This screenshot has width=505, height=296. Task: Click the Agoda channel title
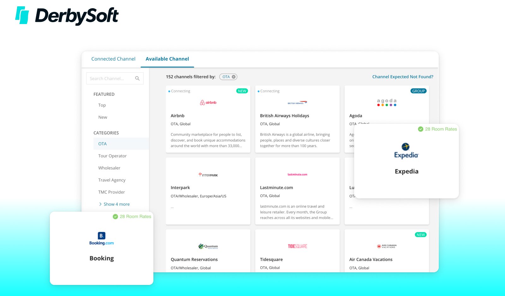356,116
